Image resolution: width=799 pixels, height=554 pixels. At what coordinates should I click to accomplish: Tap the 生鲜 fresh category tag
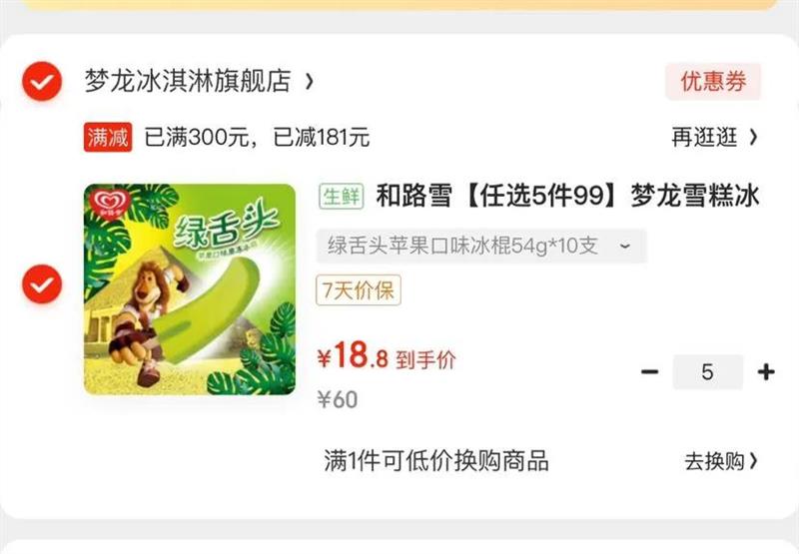[342, 196]
